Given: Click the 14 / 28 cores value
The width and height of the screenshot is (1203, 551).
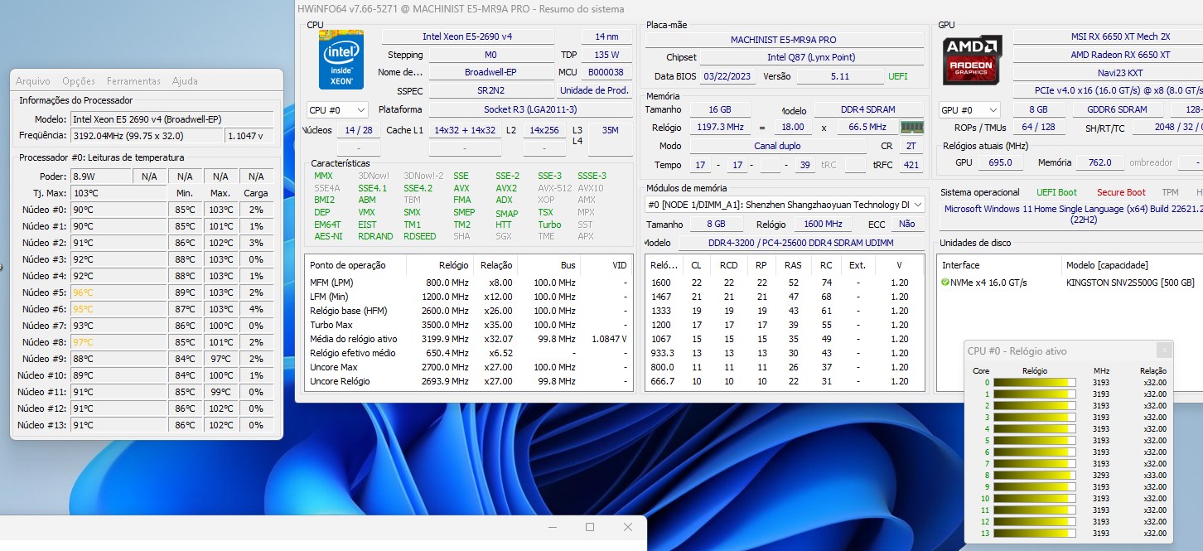Looking at the screenshot, I should point(359,130).
